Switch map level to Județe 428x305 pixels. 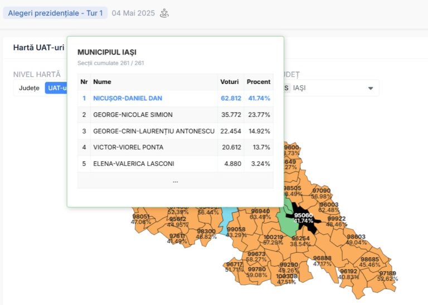coord(29,88)
